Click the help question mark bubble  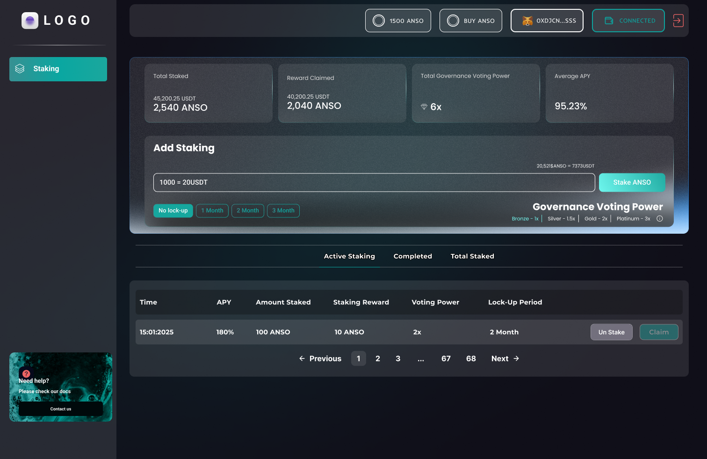point(26,373)
